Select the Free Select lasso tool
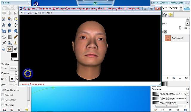 [16, 13]
